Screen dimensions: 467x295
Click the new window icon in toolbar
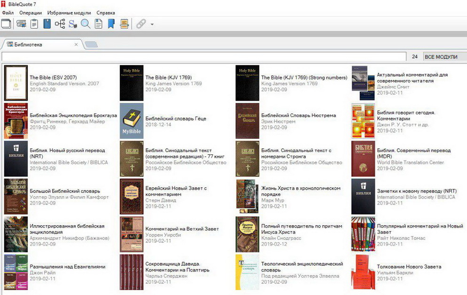click(x=6, y=24)
